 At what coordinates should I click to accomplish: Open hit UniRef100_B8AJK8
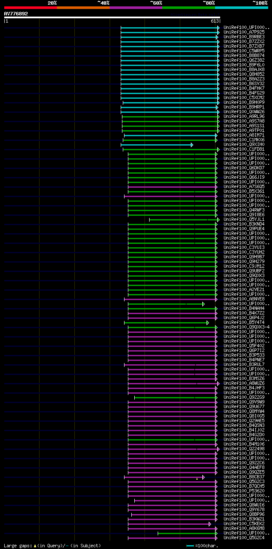[244, 69]
